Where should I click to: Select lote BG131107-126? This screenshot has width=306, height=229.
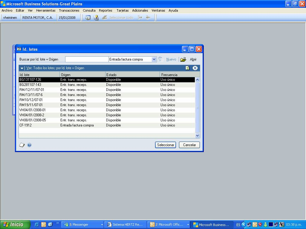pos(107,80)
